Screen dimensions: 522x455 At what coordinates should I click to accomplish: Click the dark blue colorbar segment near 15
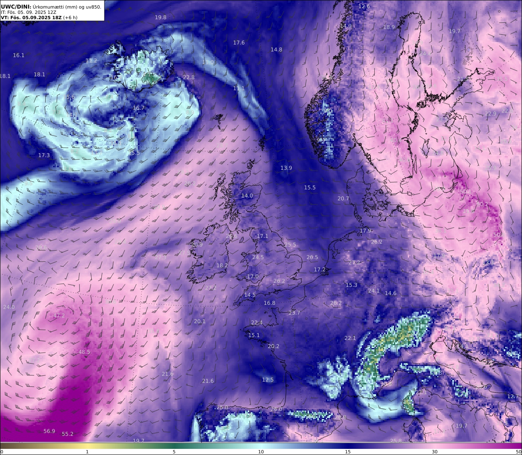point(348,445)
